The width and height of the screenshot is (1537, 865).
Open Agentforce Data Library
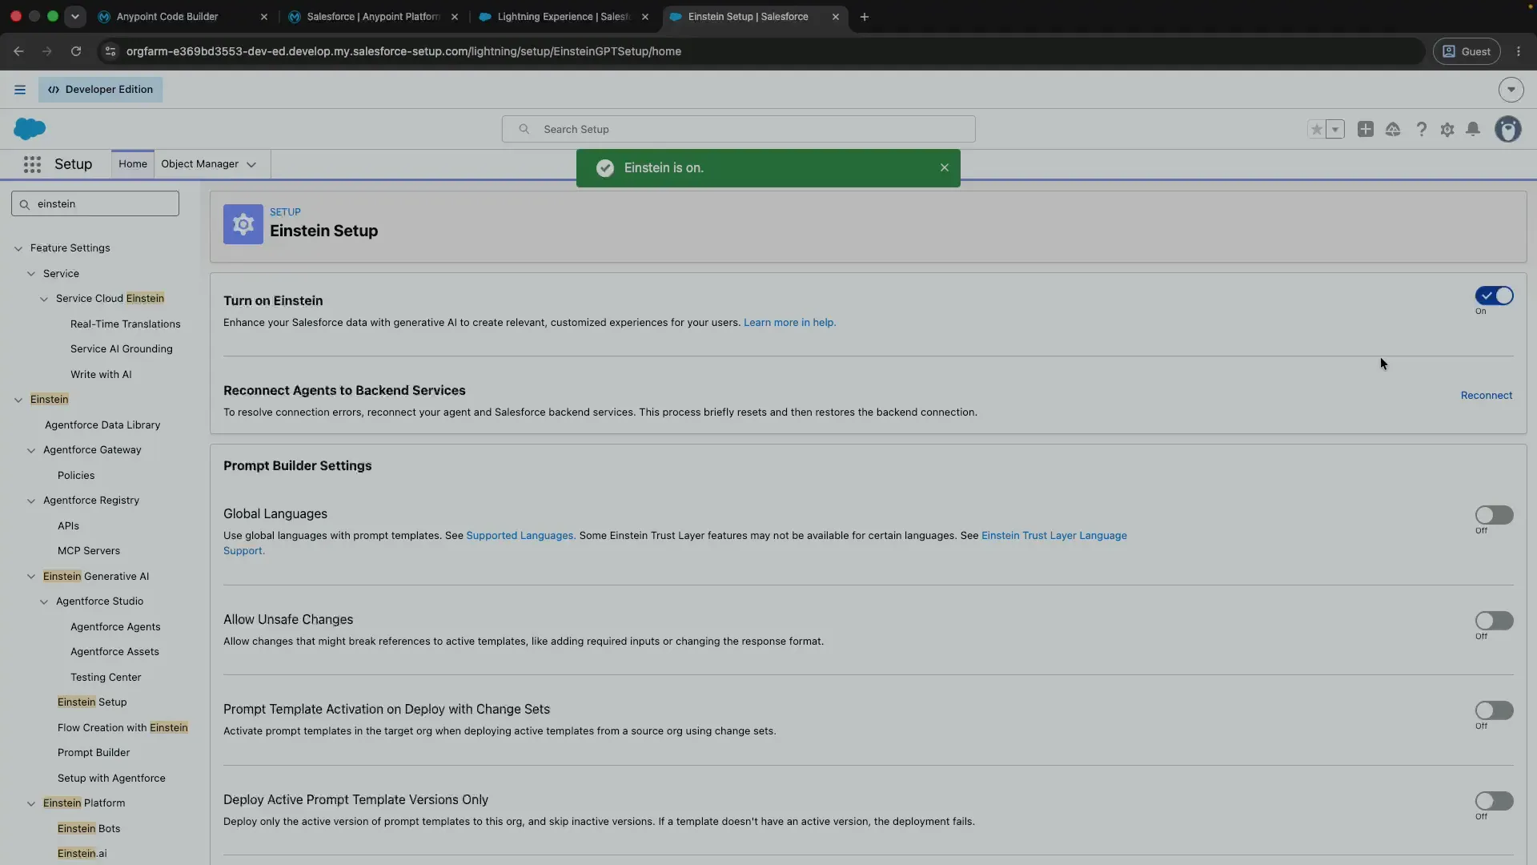102,425
